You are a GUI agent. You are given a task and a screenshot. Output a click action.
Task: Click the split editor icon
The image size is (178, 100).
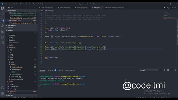tap(172, 7)
